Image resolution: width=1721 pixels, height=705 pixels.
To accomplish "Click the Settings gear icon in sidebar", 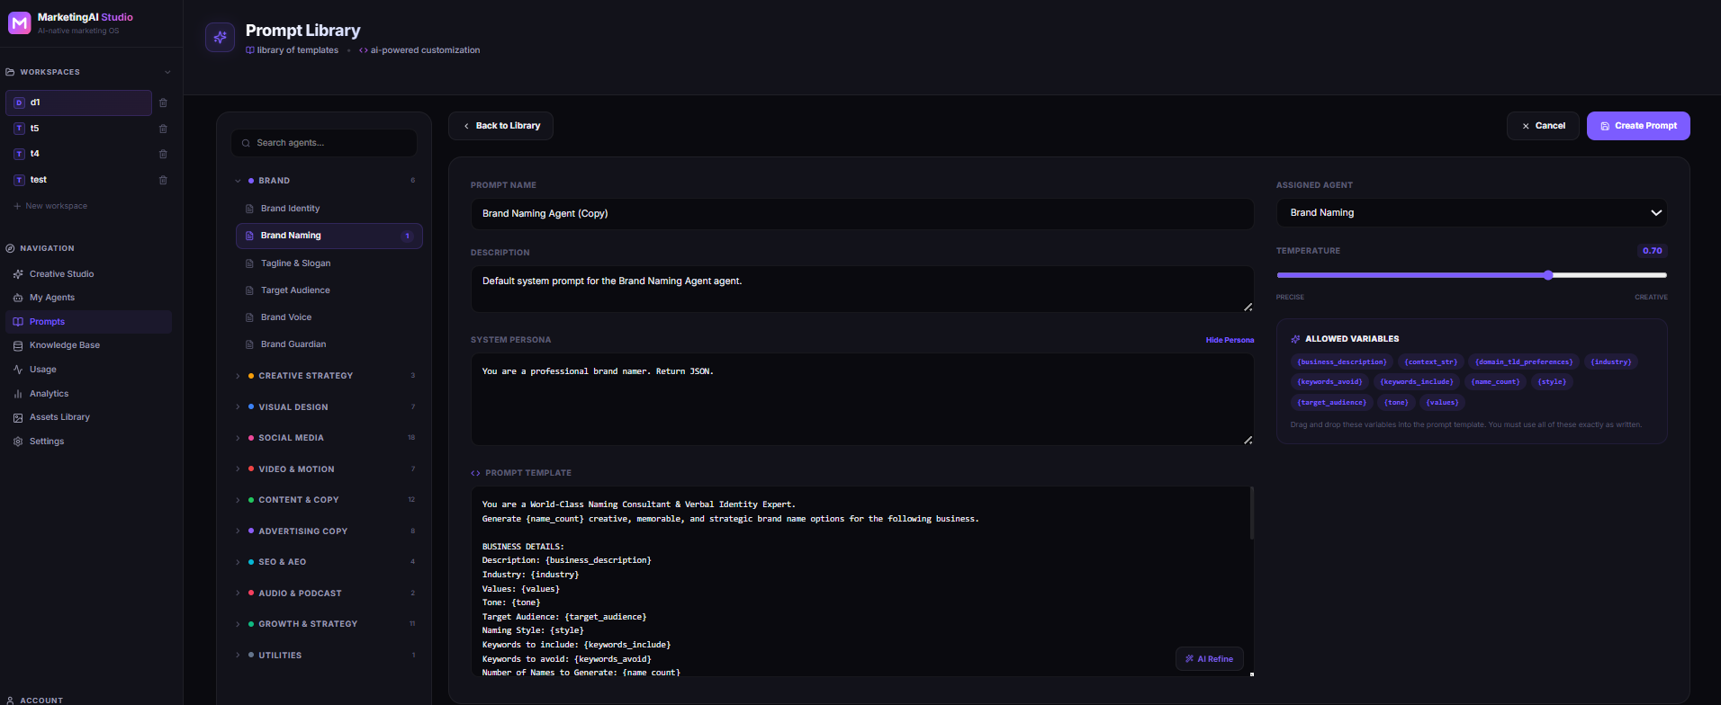I will 18,442.
